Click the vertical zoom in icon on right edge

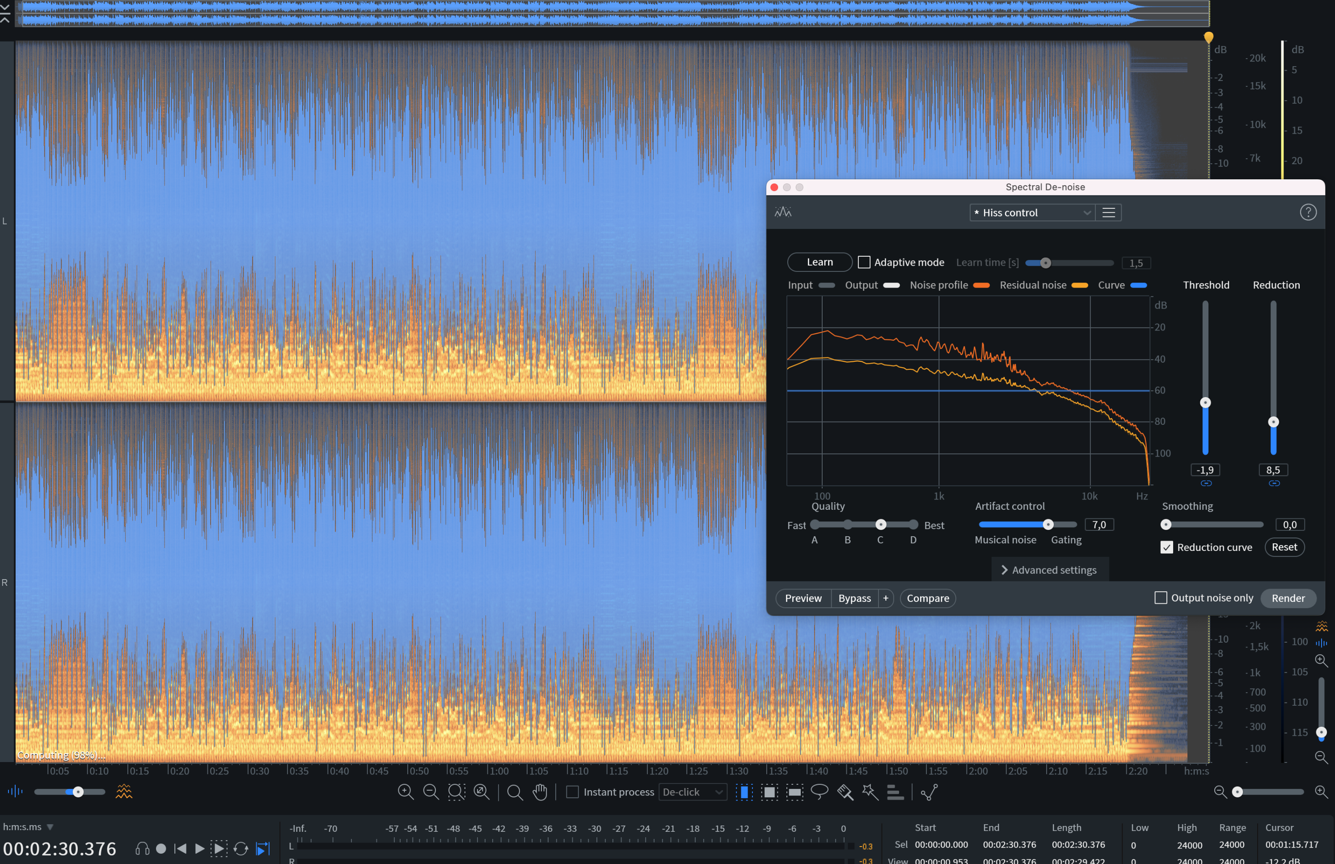coord(1322,661)
